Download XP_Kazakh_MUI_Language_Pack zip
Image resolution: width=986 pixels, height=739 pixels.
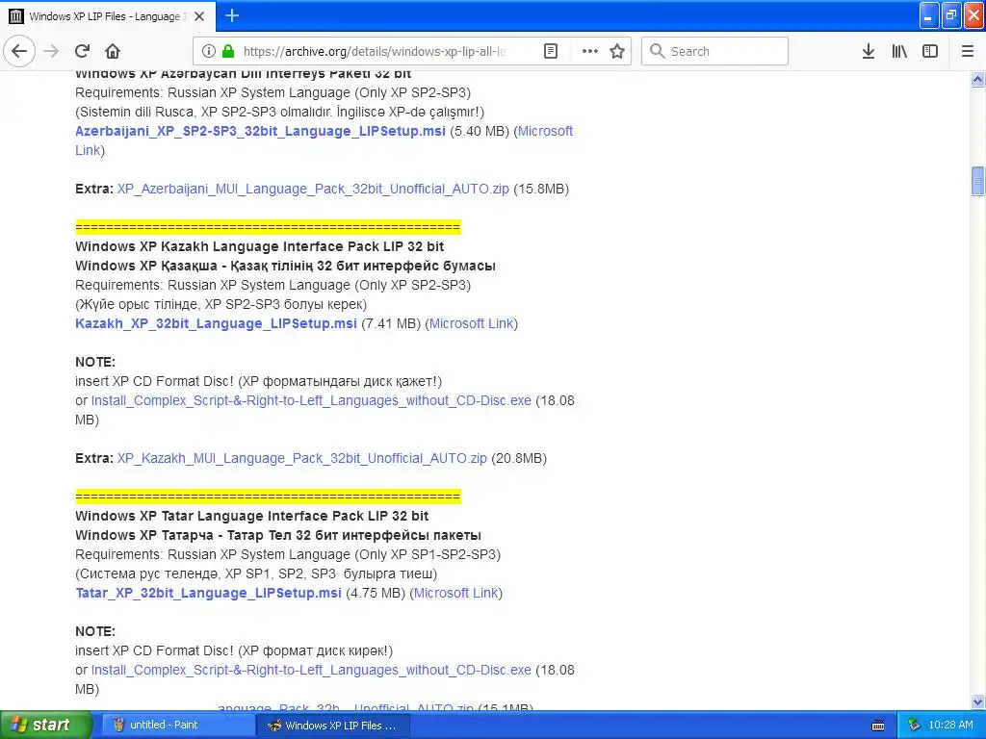click(x=301, y=459)
